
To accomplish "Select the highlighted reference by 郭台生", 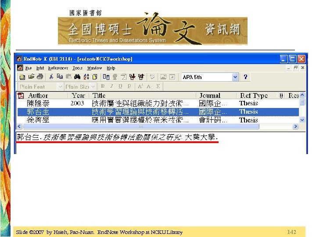I will point(158,112).
